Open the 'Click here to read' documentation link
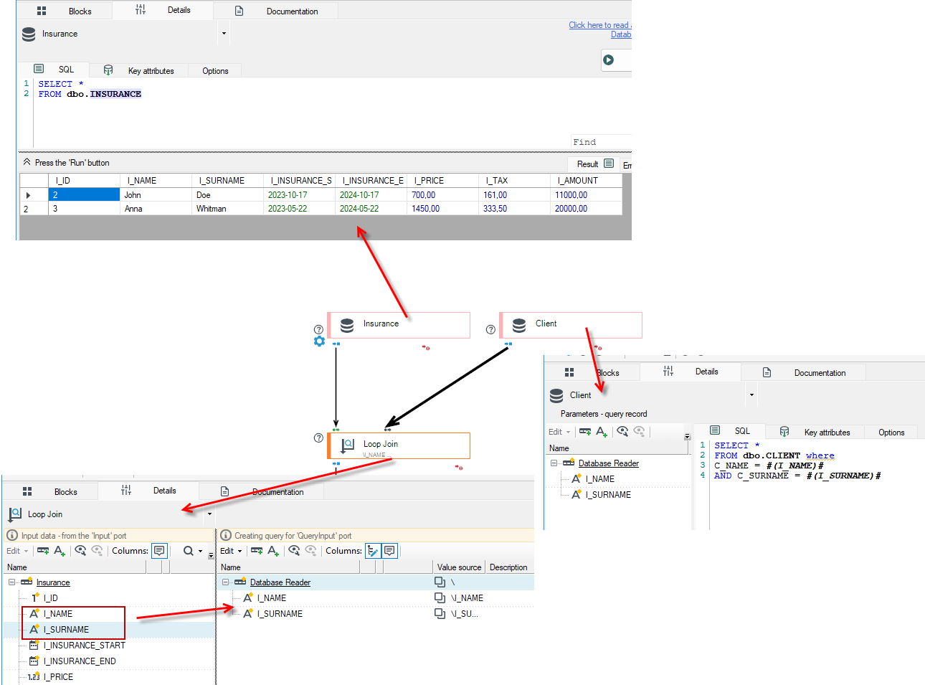This screenshot has width=925, height=685. point(600,25)
